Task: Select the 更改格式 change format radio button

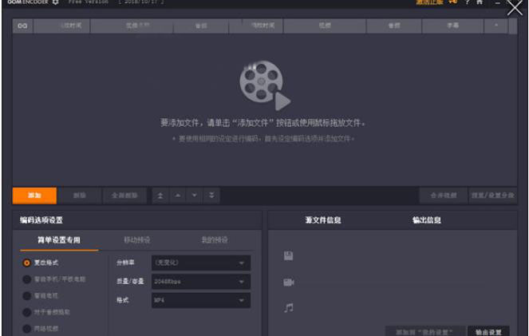Action: pyautogui.click(x=26, y=263)
